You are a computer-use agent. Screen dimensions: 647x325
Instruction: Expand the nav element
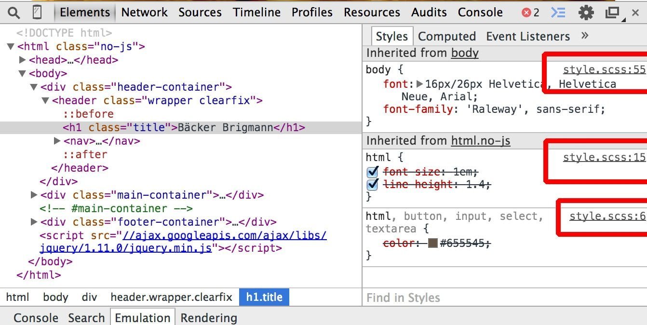[x=57, y=141]
